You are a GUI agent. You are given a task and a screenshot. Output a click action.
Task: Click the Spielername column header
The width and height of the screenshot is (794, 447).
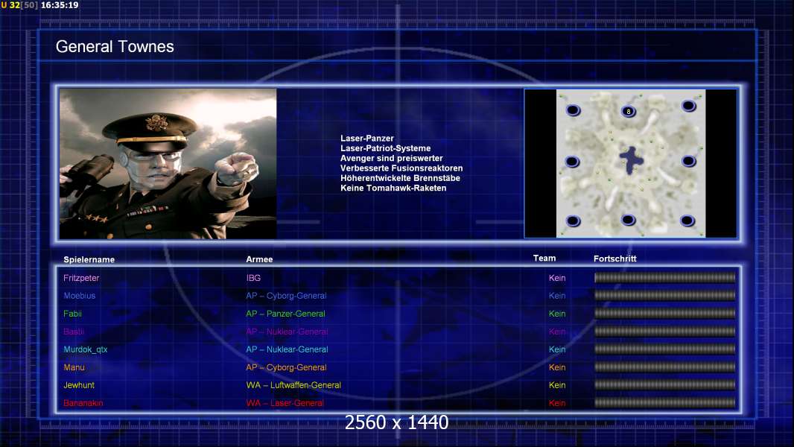click(89, 260)
